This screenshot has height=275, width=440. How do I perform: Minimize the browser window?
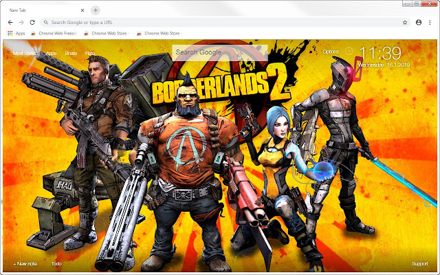(x=407, y=3)
